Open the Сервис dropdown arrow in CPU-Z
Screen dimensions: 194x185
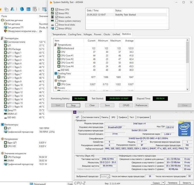[x=163, y=183]
